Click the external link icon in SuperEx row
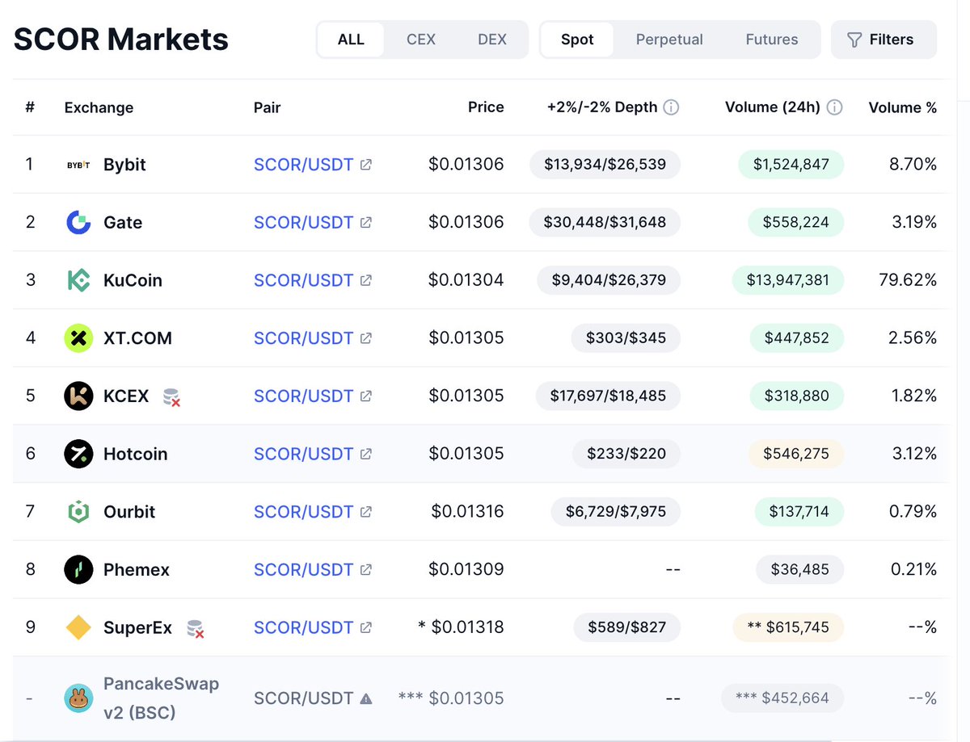The image size is (970, 742). 366,627
